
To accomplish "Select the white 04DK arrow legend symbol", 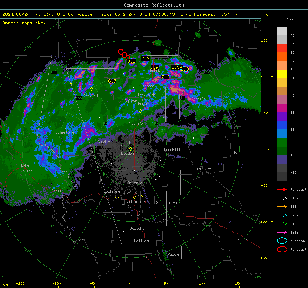I will click(282, 198).
